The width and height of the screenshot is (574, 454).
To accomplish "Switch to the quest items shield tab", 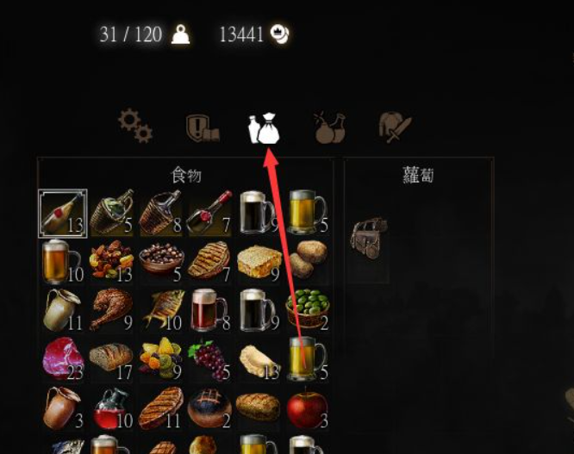I will coord(203,128).
